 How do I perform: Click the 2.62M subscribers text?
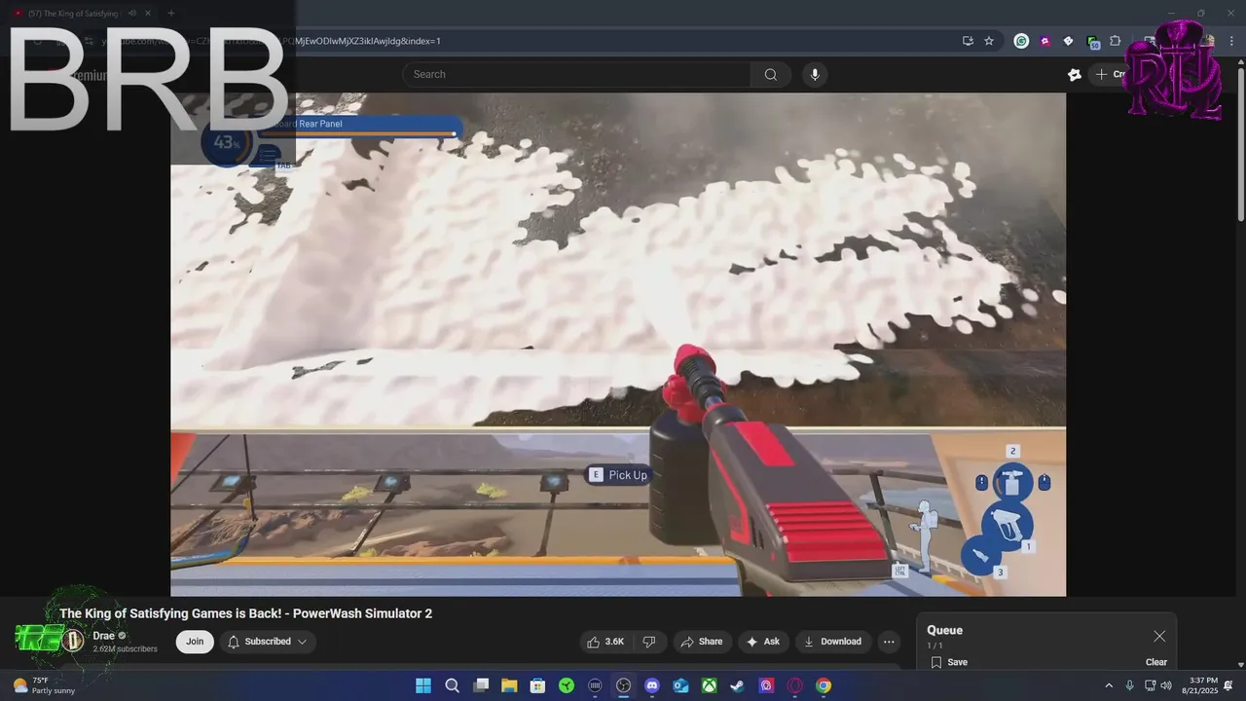(125, 649)
